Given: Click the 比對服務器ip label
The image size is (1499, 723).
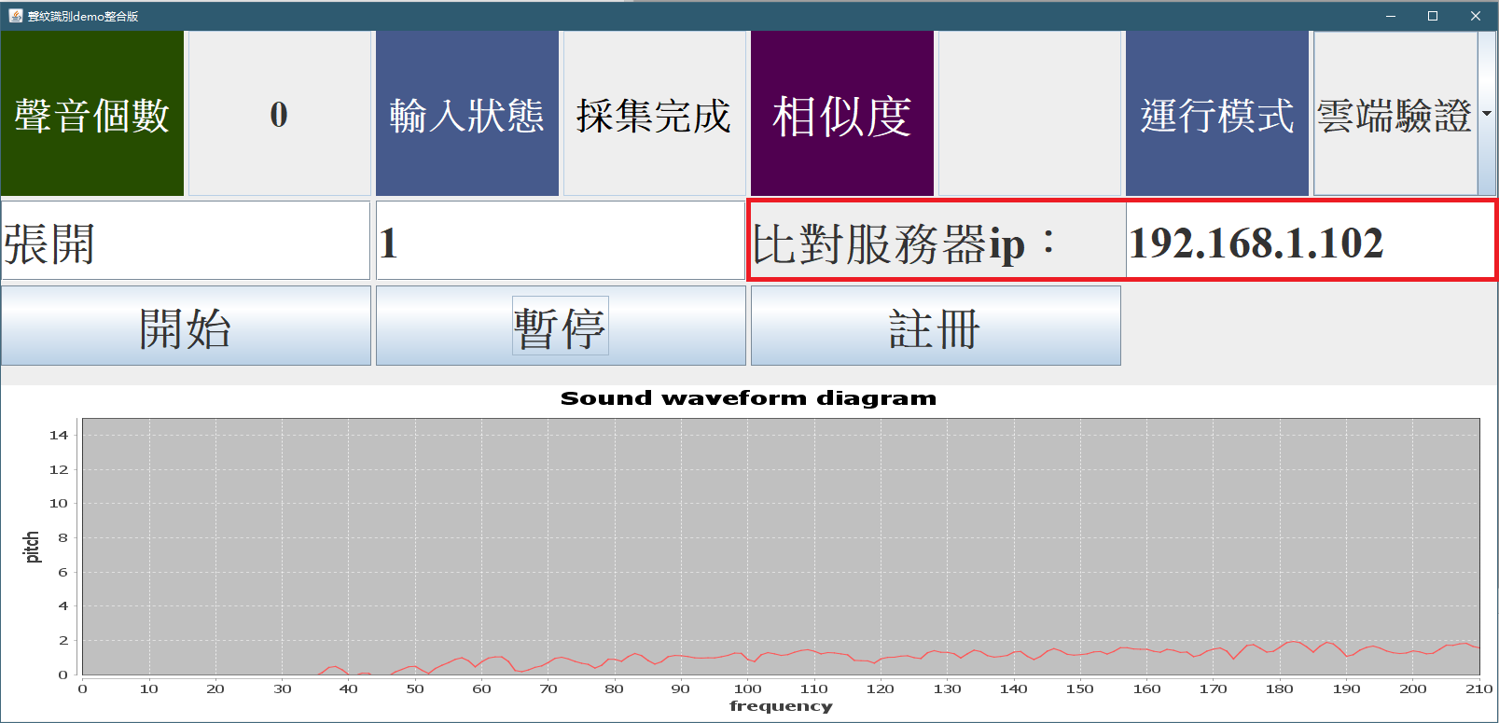Looking at the screenshot, I should point(937,242).
